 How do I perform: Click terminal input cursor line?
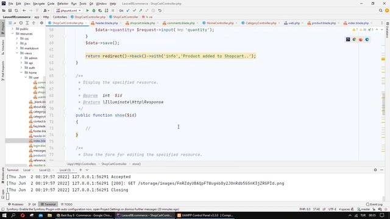(x=8, y=196)
